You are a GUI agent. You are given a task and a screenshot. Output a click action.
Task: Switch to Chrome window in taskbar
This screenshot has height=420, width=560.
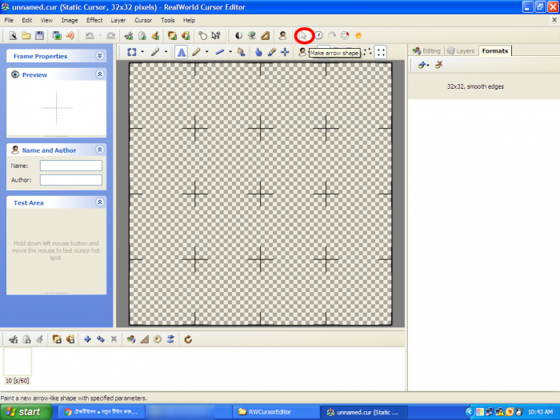[102, 412]
